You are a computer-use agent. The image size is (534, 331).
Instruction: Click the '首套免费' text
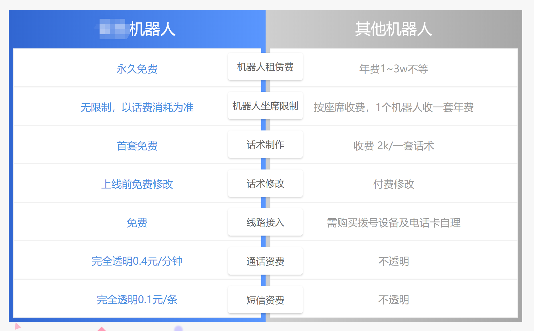click(x=137, y=146)
